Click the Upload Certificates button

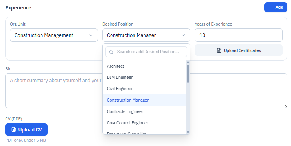pyautogui.click(x=239, y=50)
